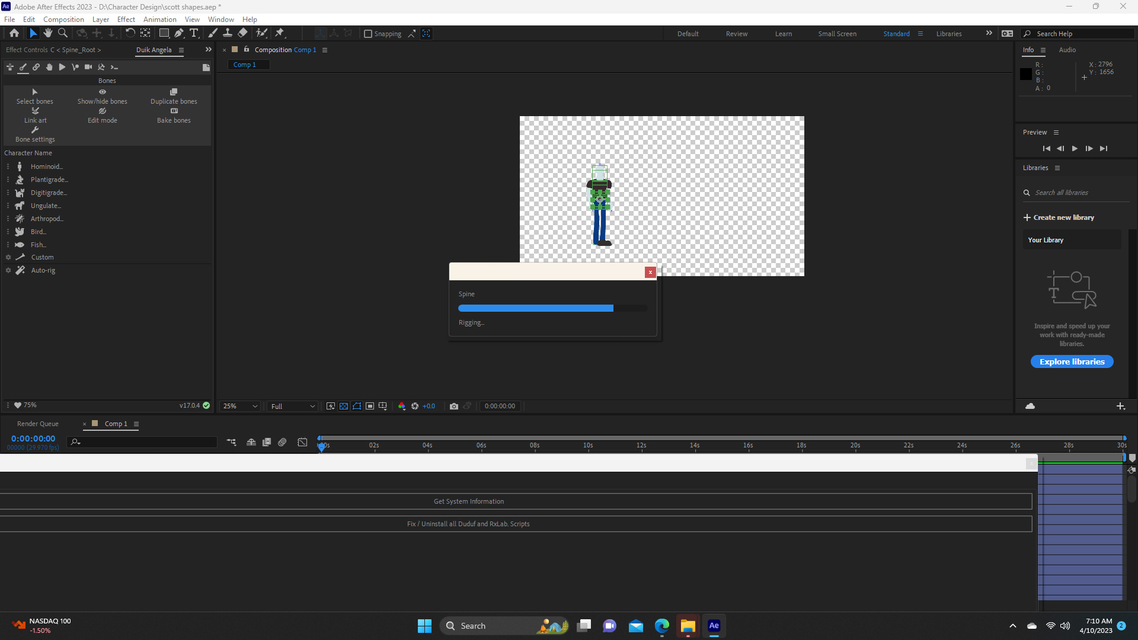Select the Pen tool in the toolbar
Viewport: 1138px width, 640px height.
point(179,33)
